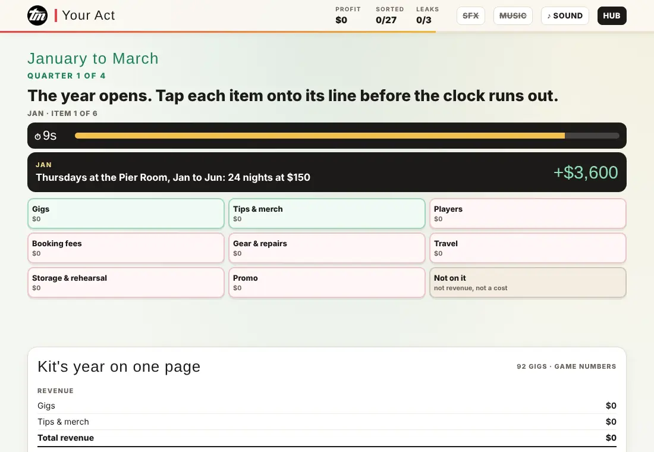654x452 pixels.
Task: Click the PROFIT $0 counter
Action: (348, 15)
